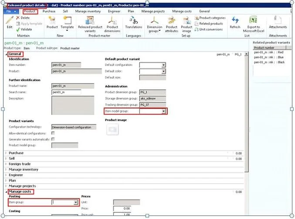Open Item group dropdown under Posting
The width and height of the screenshot is (295, 219).
pyautogui.click(x=76, y=202)
